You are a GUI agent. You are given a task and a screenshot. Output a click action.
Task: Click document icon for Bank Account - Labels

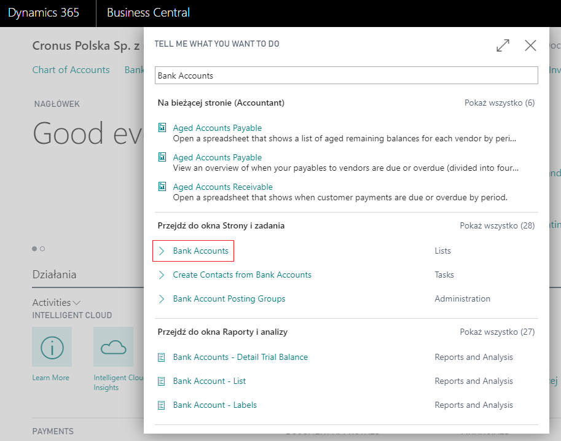click(162, 405)
